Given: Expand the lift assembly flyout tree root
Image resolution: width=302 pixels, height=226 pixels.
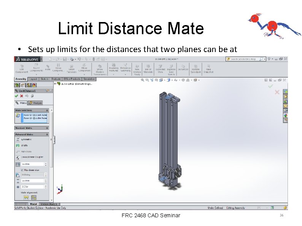Looking at the screenshot, I should [x=55, y=84].
